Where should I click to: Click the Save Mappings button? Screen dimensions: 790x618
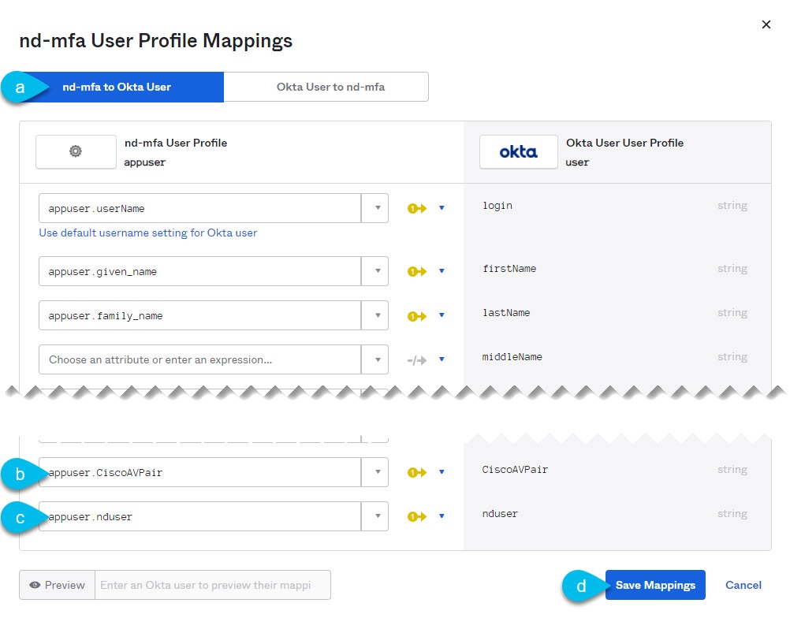click(655, 585)
